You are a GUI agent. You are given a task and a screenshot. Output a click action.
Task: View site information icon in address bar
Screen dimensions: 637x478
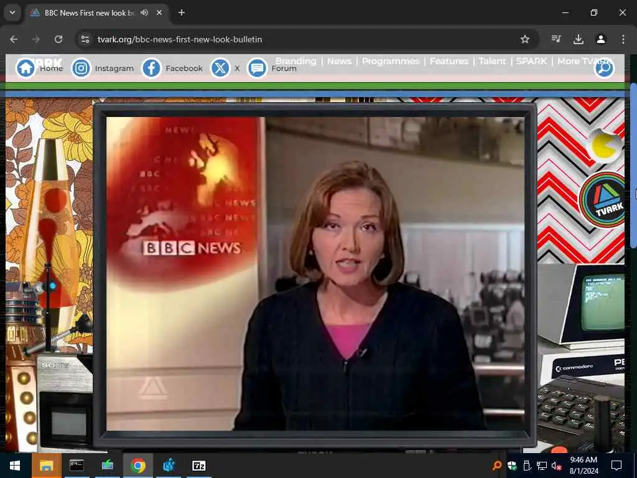pyautogui.click(x=85, y=39)
